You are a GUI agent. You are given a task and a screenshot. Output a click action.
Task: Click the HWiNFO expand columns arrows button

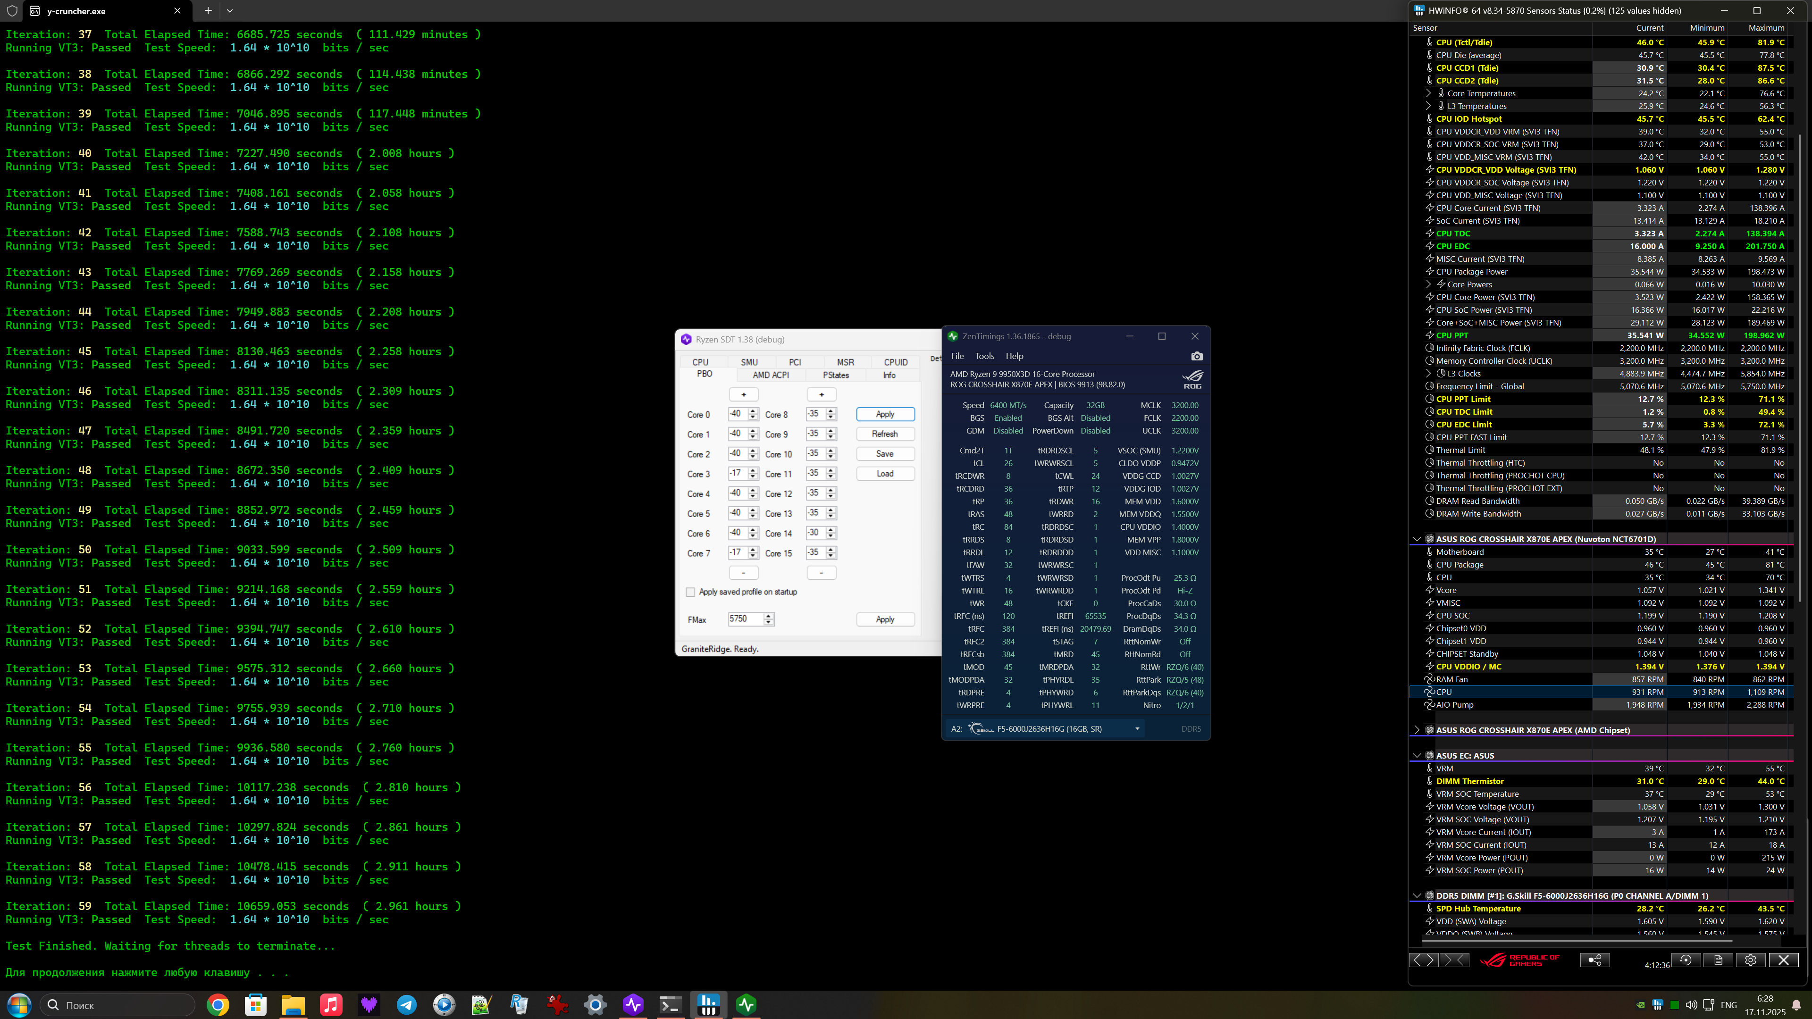1424,960
